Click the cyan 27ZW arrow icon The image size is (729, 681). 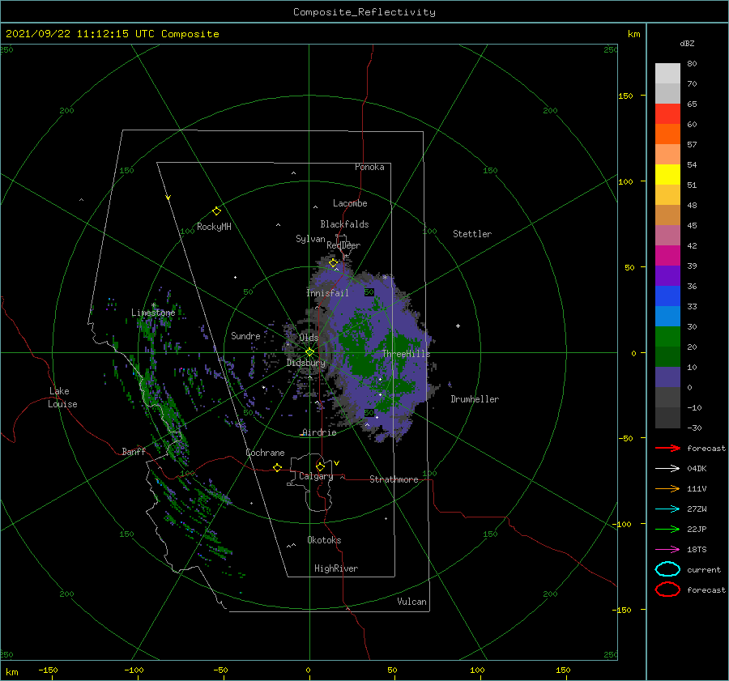pos(667,509)
